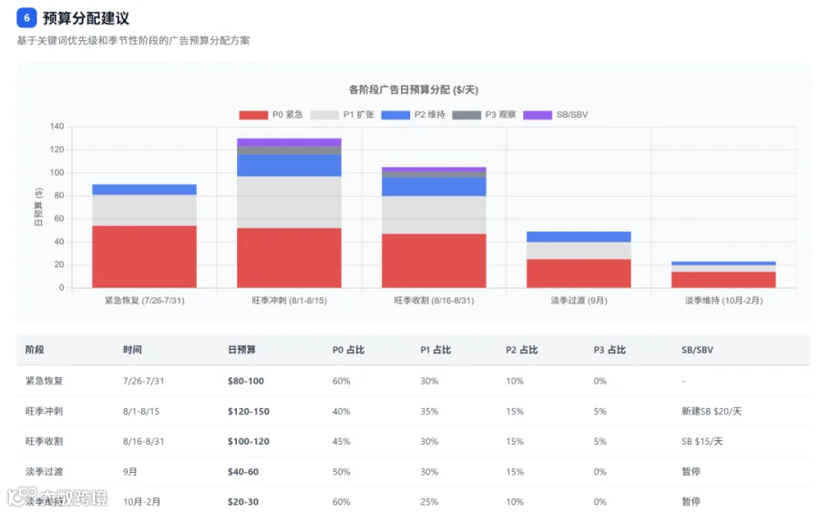Select the 淡季过渡 row name cell
The width and height of the screenshot is (820, 513).
pos(44,472)
